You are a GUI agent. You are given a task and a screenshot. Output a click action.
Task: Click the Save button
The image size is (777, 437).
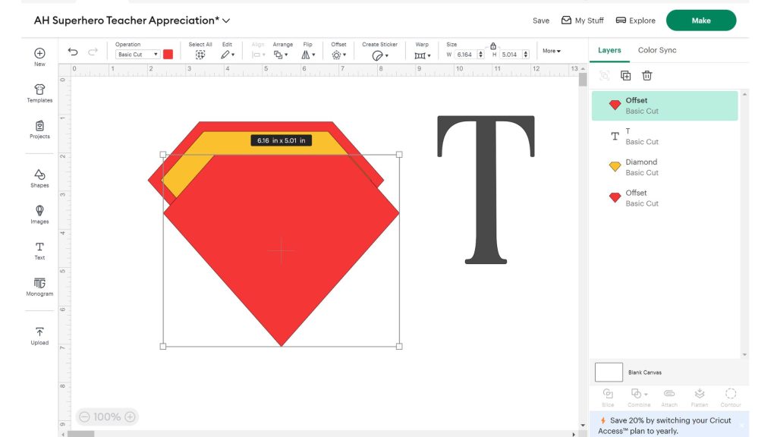click(541, 20)
